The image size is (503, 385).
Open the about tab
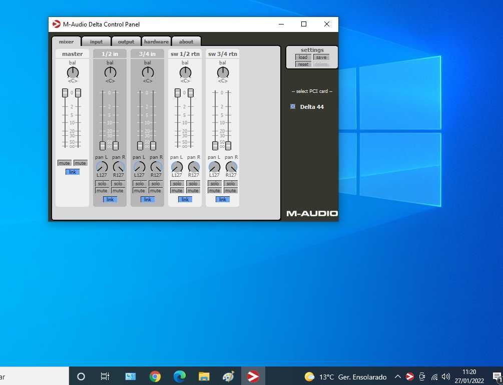point(186,41)
